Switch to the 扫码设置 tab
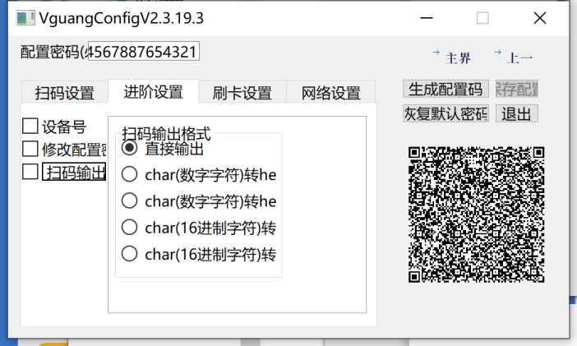Image resolution: width=577 pixels, height=346 pixels. pyautogui.click(x=65, y=92)
